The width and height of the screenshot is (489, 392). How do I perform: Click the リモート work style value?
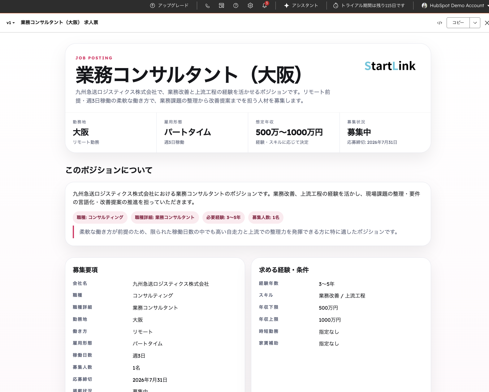coord(143,332)
